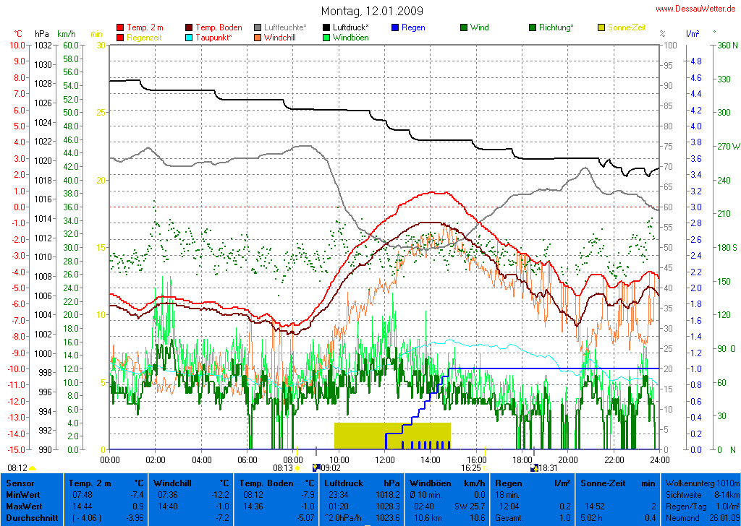Click the black Luftdruck legend square
This screenshot has height=526, width=741.
point(327,27)
